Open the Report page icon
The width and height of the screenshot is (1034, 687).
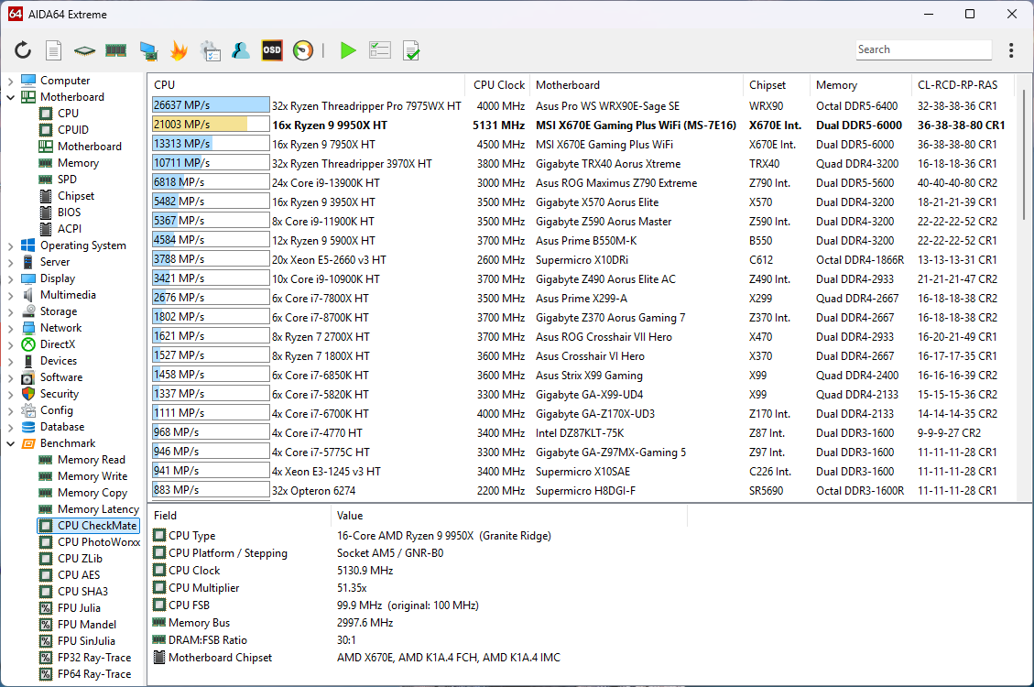(x=54, y=50)
